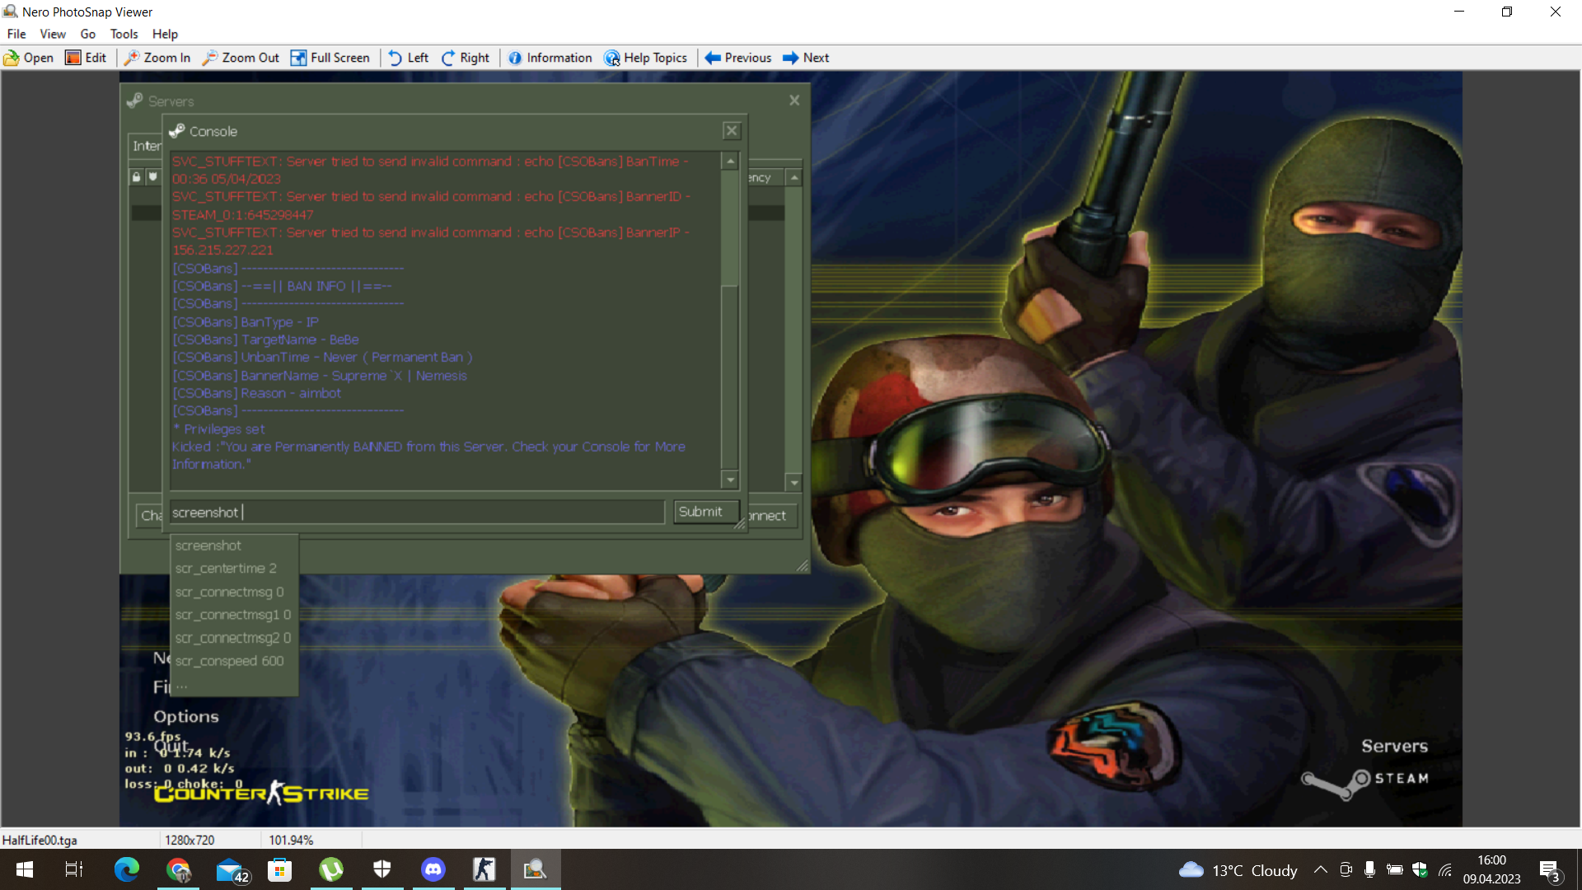Open Help Topics from toolbar
Screen dimensions: 1582x890
(645, 58)
